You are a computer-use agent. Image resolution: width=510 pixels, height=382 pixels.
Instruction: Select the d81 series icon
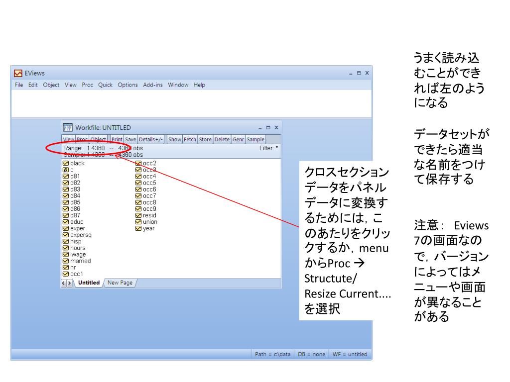click(66, 177)
